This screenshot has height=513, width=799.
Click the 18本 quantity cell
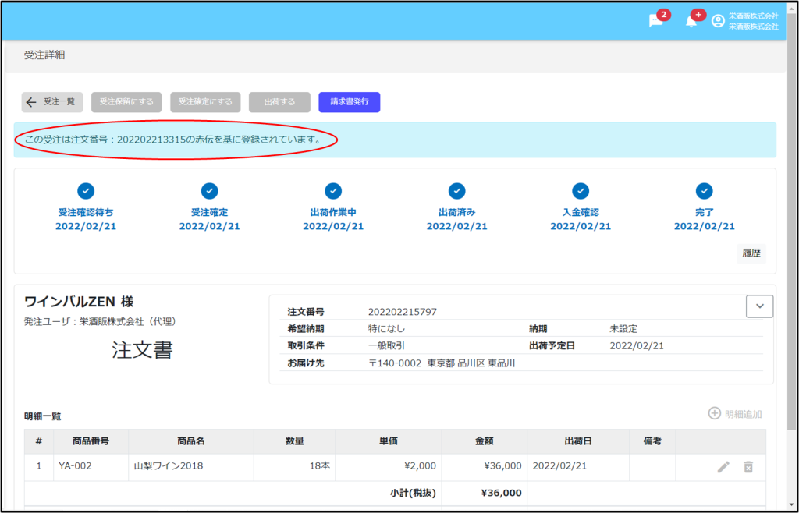click(x=294, y=466)
